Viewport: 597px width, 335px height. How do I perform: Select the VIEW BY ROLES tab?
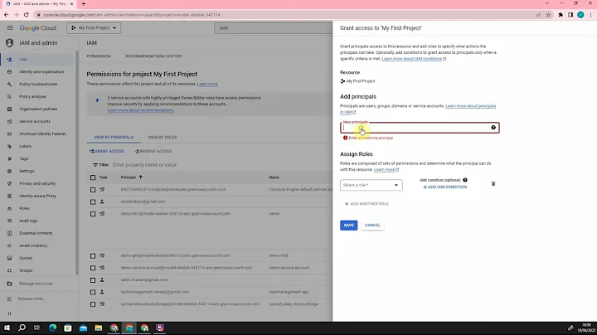163,137
